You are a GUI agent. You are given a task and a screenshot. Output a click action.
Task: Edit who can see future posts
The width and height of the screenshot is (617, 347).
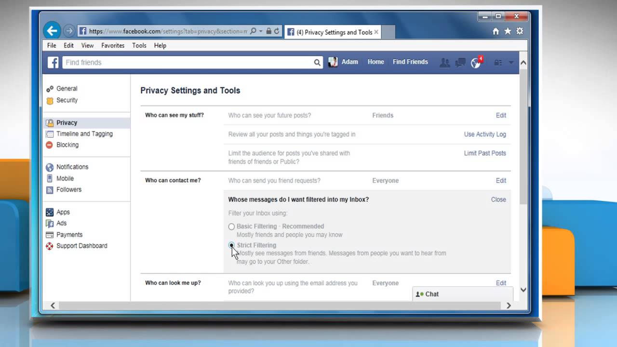(x=501, y=115)
